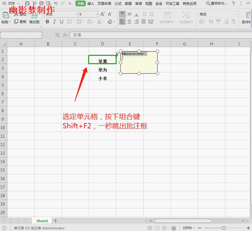Toggle align text left

122,21
